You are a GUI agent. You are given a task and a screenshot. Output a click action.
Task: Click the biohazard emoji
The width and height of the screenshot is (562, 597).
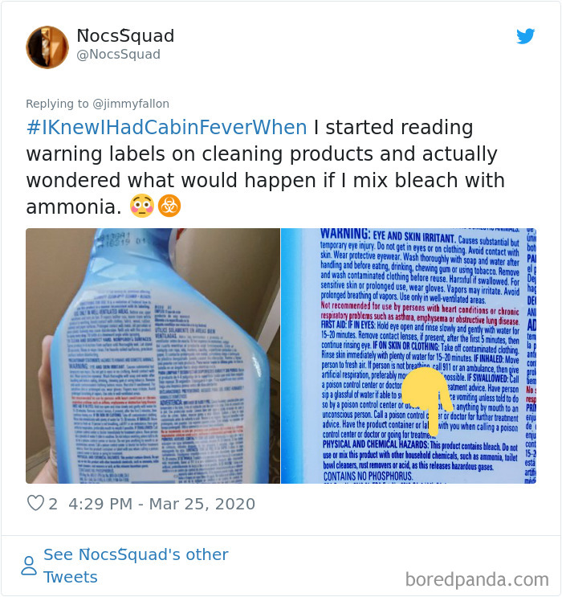169,206
